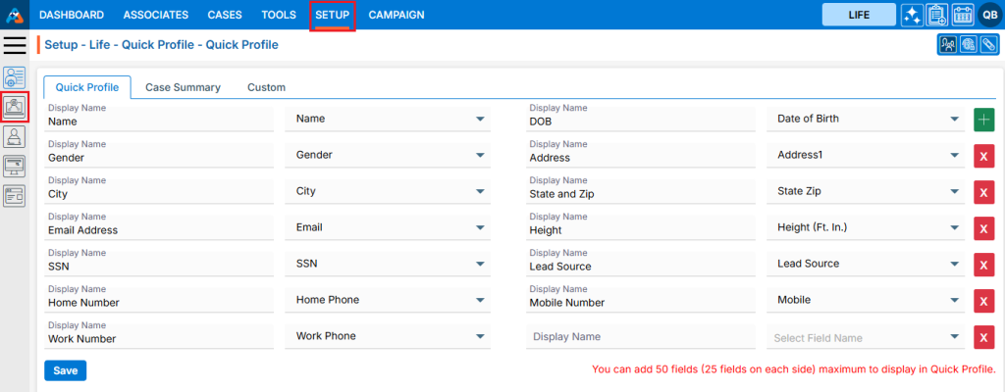Viewport: 1005px width, 392px height.
Task: Click the red-outlined sidebar profile icon
Action: click(x=15, y=107)
